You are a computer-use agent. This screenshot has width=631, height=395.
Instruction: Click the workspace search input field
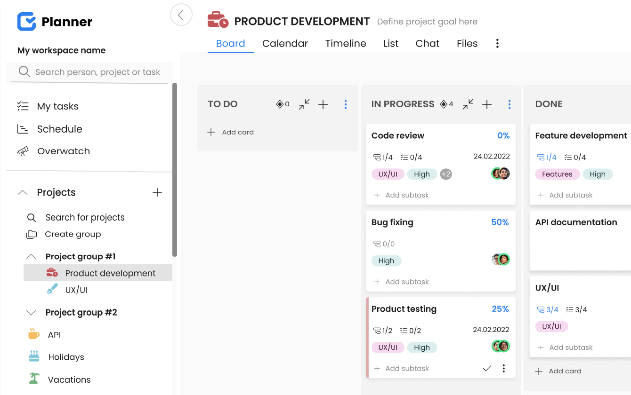(x=89, y=72)
